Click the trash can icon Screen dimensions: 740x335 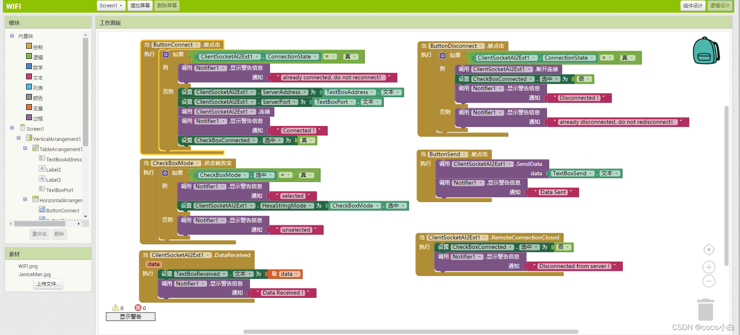[x=706, y=310]
